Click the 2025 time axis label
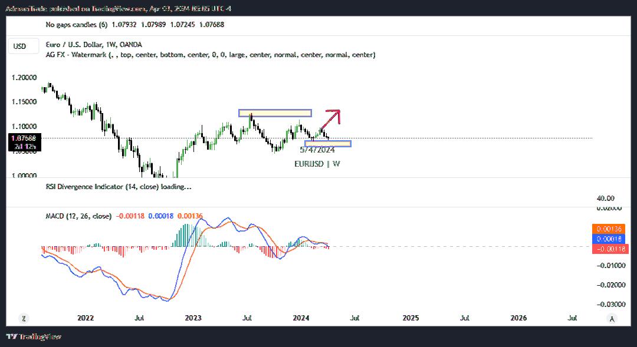 (411, 318)
